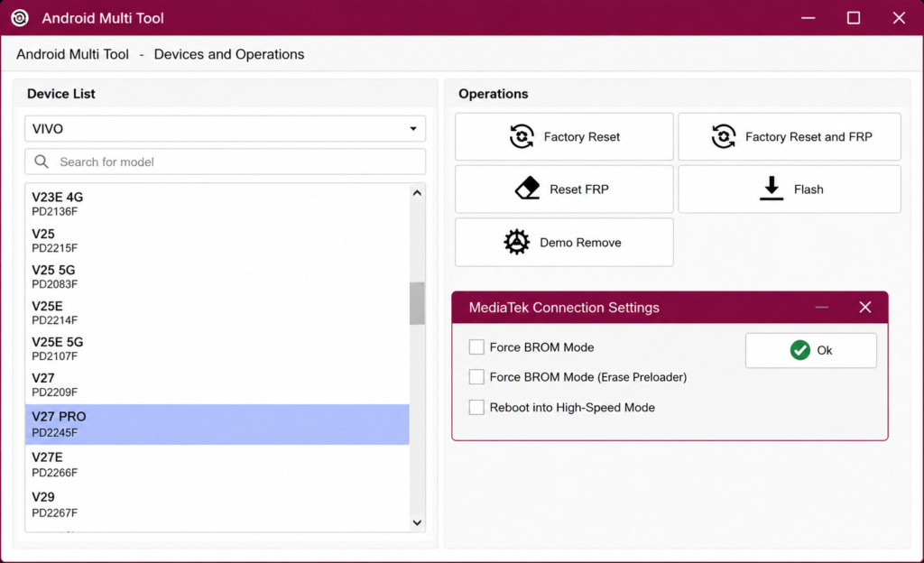Choose the V25E 5G entry
This screenshot has height=563, width=924.
(x=217, y=348)
